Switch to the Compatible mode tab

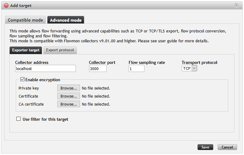point(25,20)
